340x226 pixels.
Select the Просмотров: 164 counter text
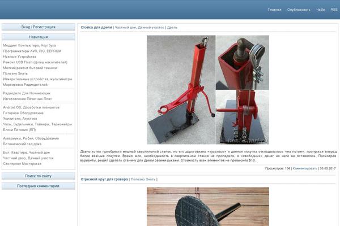pos(278,168)
